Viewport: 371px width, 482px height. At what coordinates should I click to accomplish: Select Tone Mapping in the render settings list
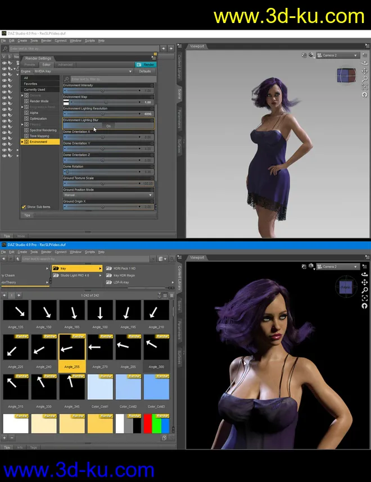39,136
